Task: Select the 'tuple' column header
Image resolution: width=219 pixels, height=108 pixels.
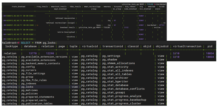Action: coord(74,46)
